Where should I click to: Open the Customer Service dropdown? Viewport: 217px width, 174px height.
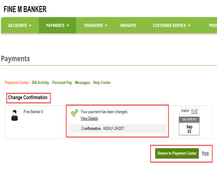171,25
